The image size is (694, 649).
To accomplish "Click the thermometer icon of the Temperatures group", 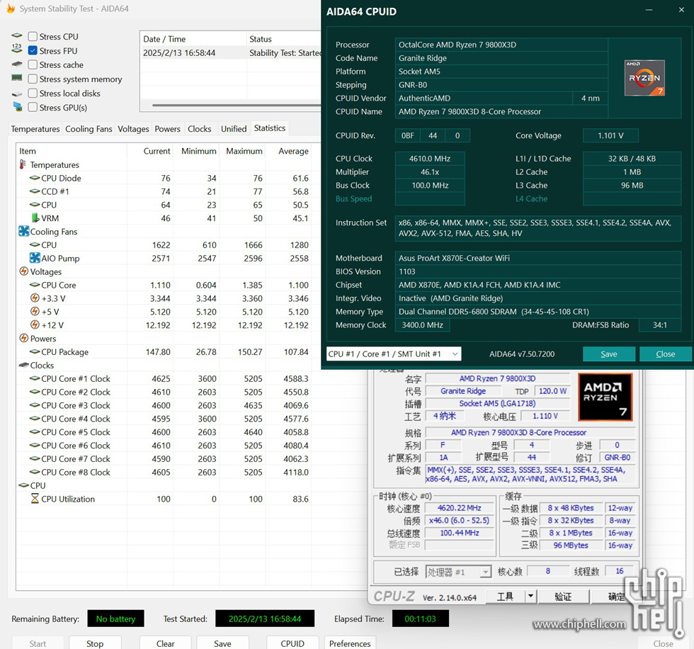I will click(x=23, y=164).
